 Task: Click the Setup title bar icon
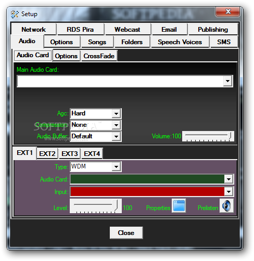pyautogui.click(x=15, y=14)
